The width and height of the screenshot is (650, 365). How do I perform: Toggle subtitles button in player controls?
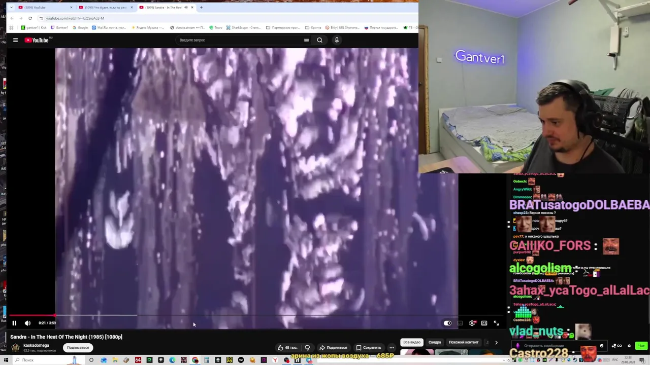460,323
